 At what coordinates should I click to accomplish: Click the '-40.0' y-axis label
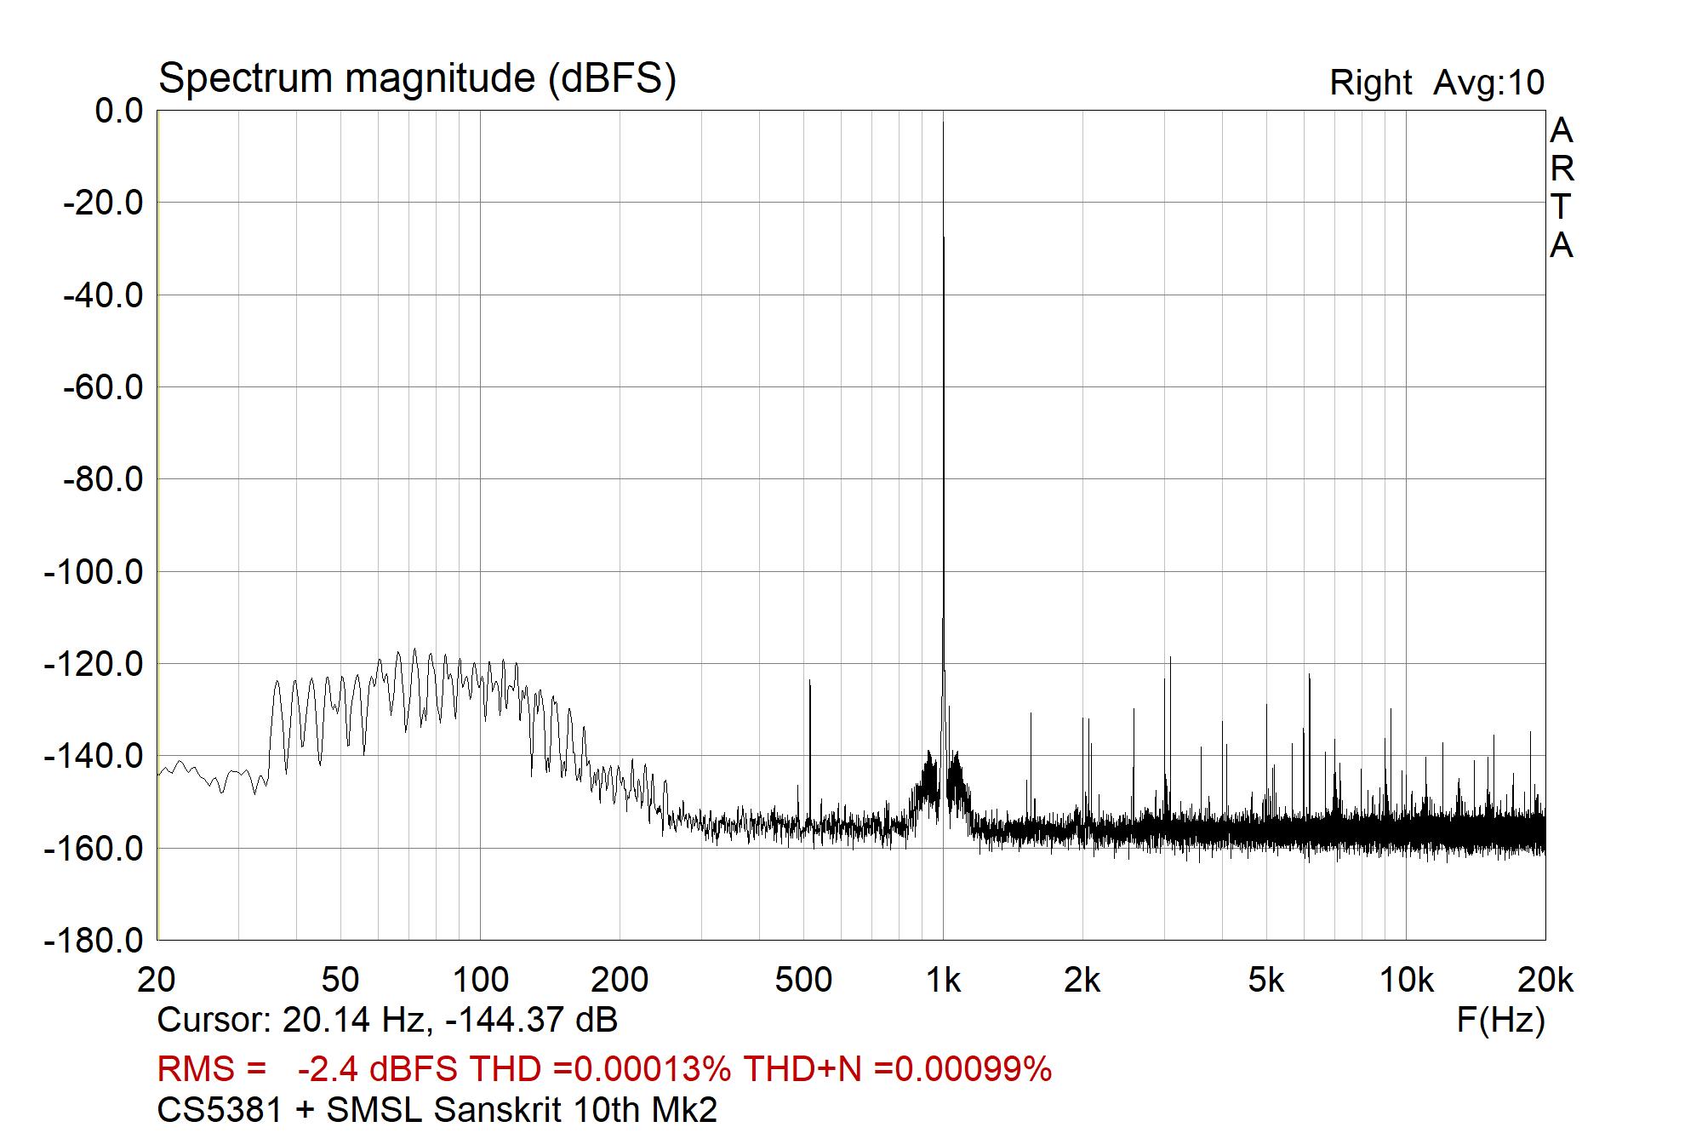coord(104,295)
